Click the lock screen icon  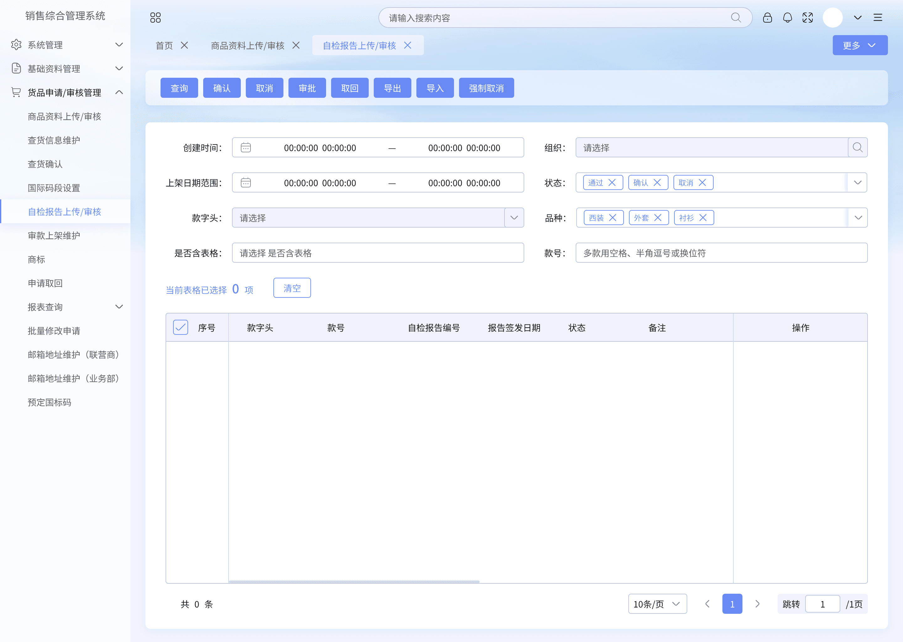[x=767, y=18]
